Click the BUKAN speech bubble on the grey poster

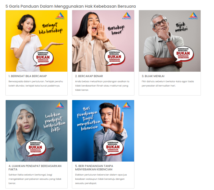[183, 54]
